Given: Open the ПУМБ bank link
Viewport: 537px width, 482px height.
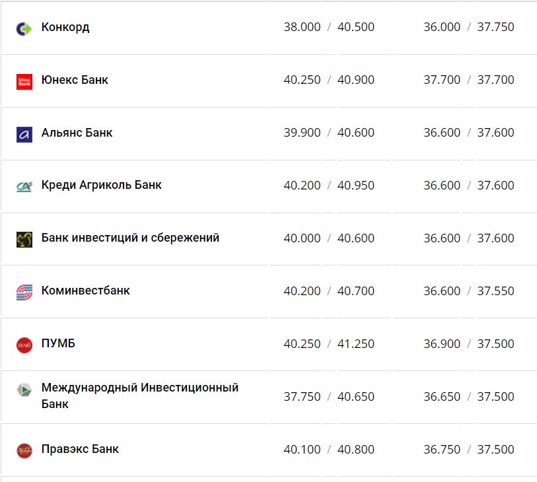Looking at the screenshot, I should [58, 343].
